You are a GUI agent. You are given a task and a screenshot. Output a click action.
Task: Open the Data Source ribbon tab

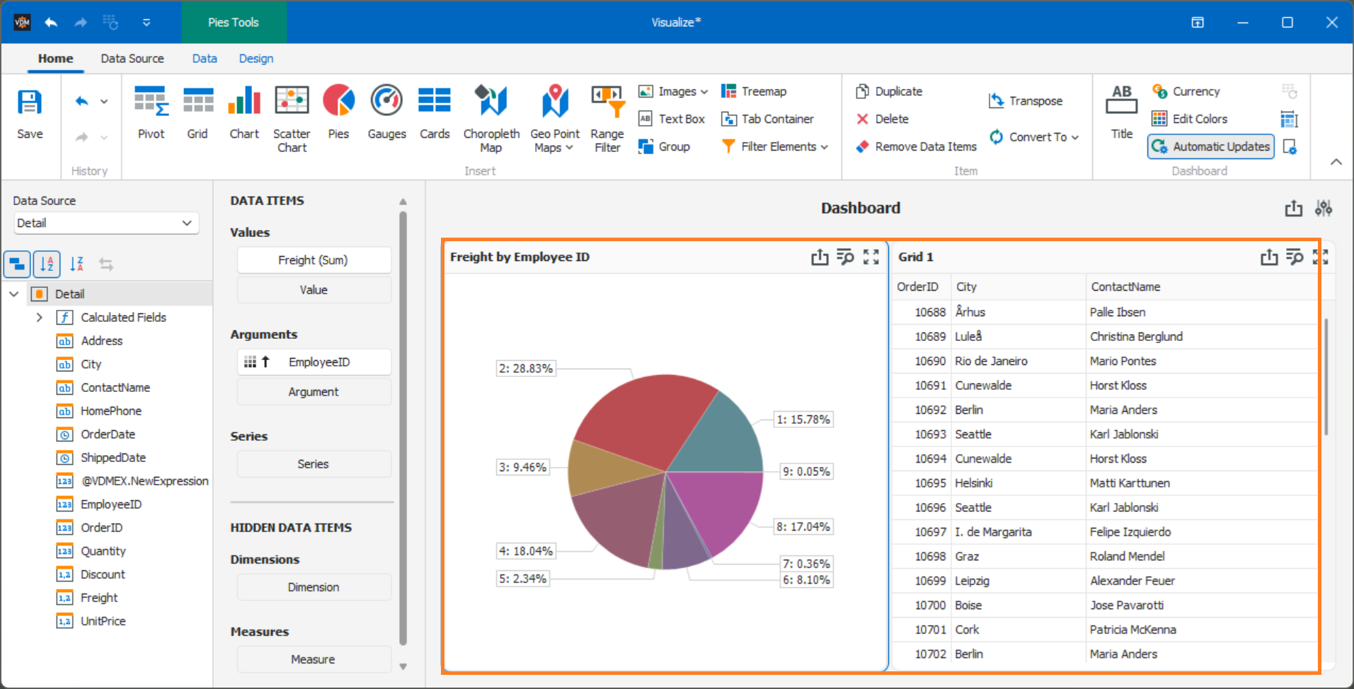[132, 58]
